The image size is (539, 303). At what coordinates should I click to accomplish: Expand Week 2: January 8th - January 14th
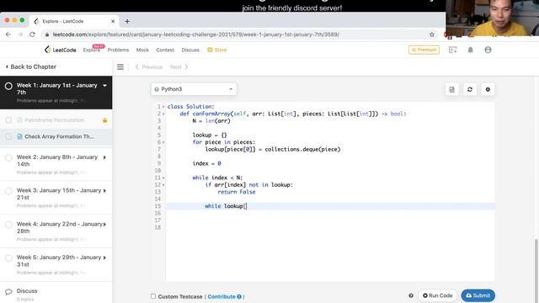[104, 157]
